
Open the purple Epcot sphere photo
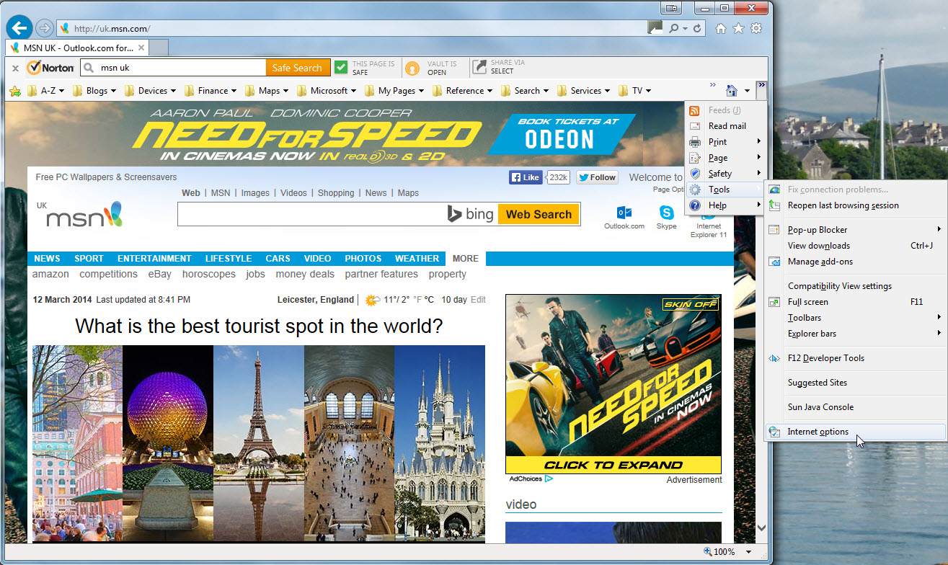coord(168,443)
